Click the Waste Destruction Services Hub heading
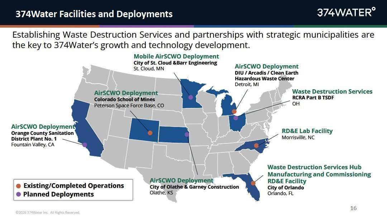The height and width of the screenshot is (218, 387). (x=315, y=167)
